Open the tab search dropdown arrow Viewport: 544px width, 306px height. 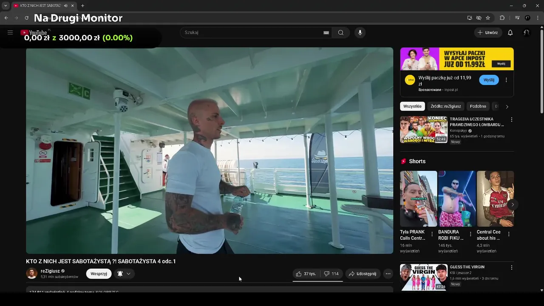click(x=6, y=6)
